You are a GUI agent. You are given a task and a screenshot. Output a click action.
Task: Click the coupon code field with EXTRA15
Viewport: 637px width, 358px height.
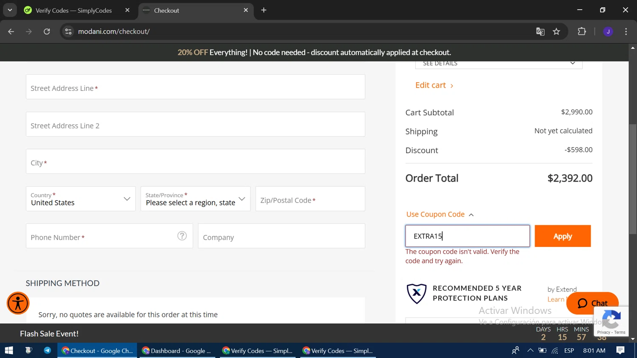(468, 236)
